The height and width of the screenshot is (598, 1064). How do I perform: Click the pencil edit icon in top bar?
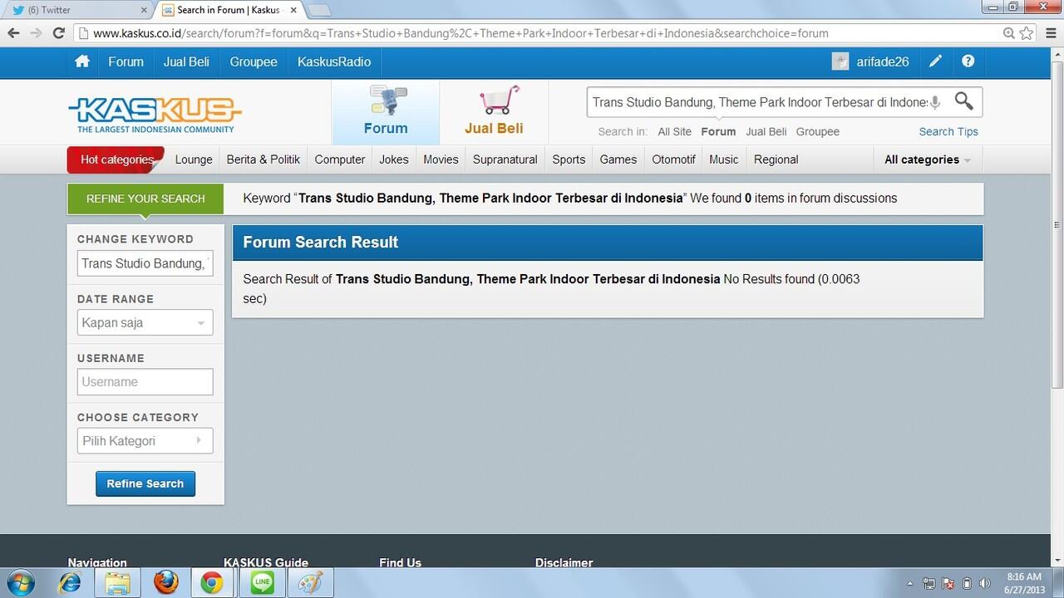click(x=936, y=61)
